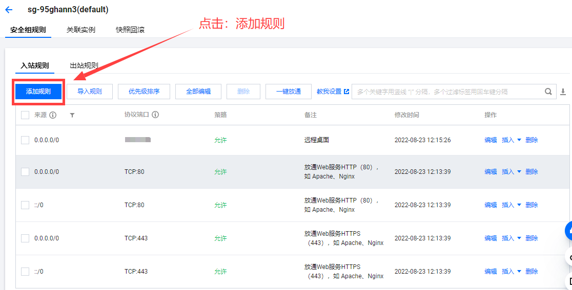Screen dimensions: 572x290
Task: Click the 导入规则 button
Action: pyautogui.click(x=90, y=92)
